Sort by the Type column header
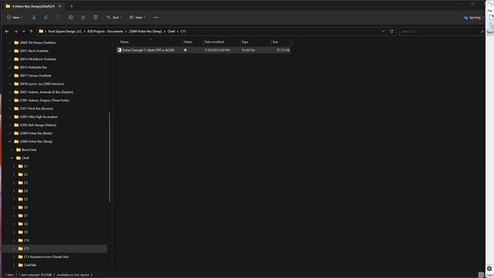The image size is (494, 278). 255,42
